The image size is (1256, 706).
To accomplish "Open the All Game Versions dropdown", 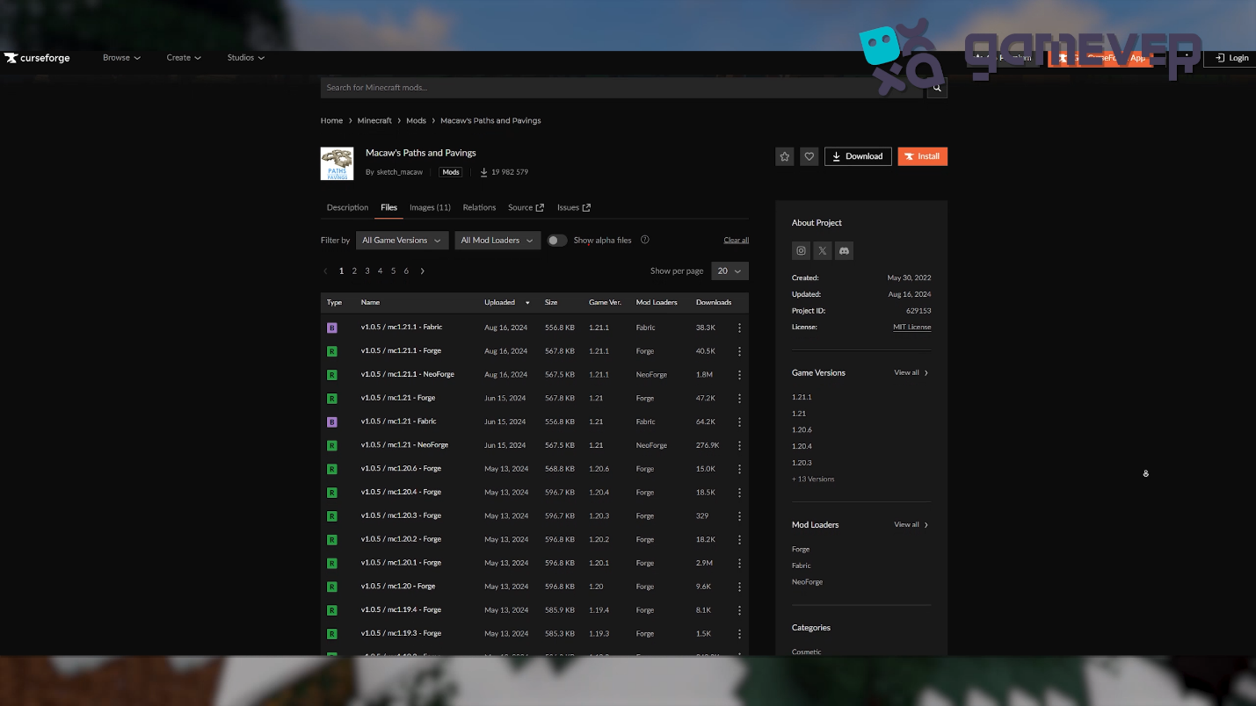I will [x=402, y=240].
